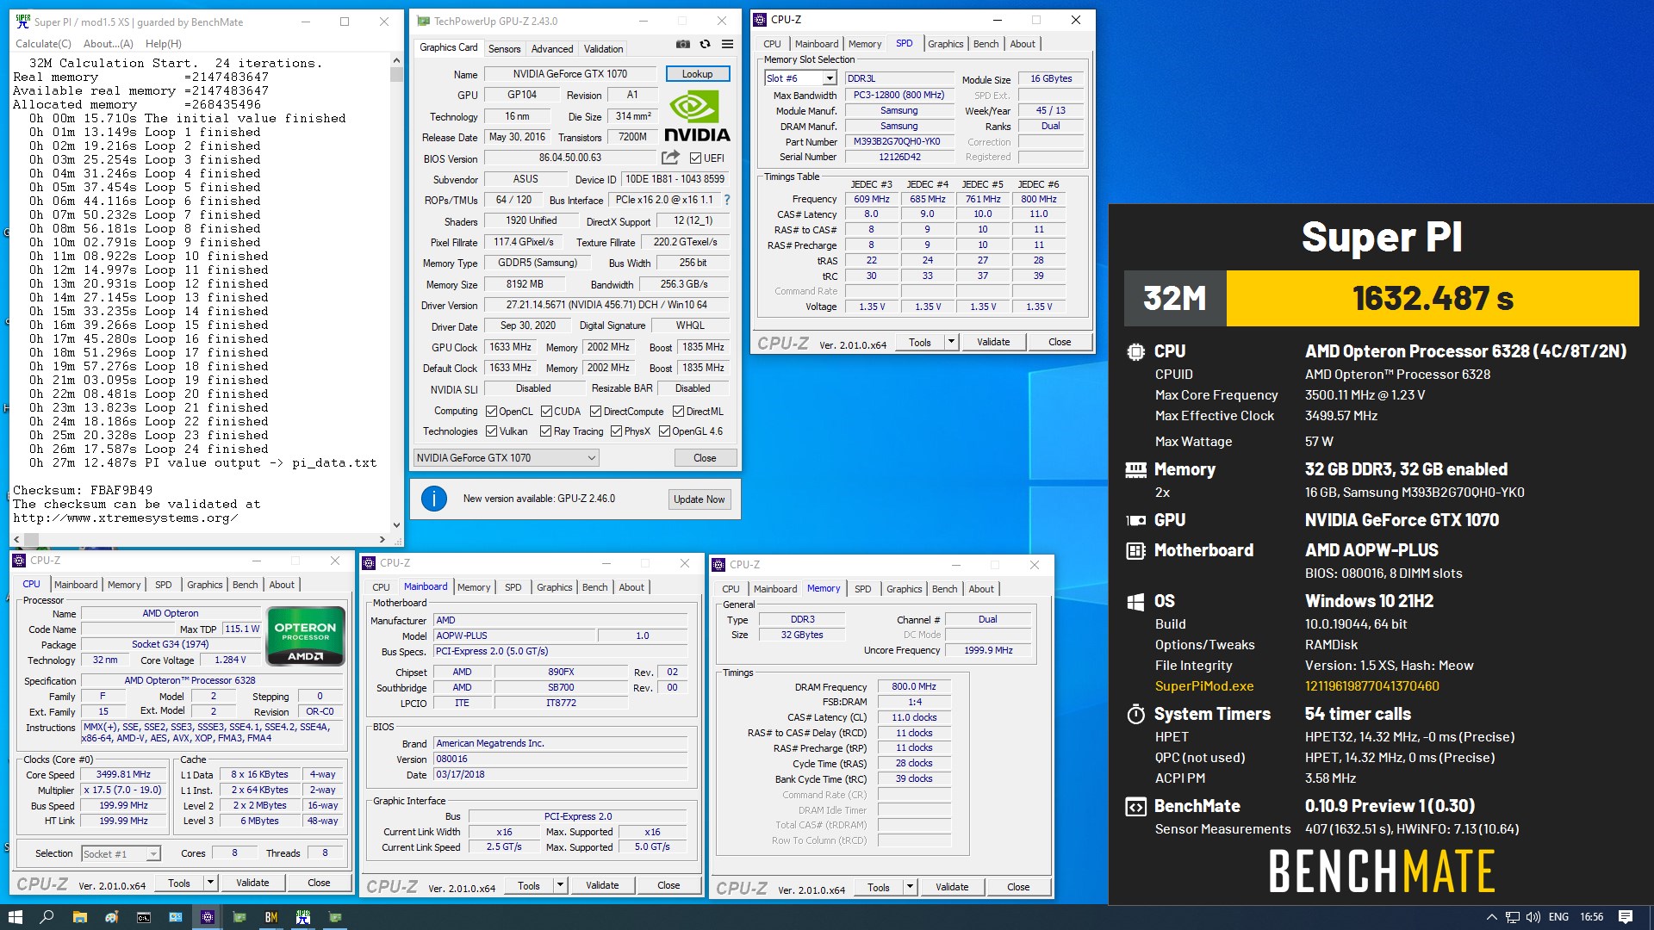Click the BIOS export icon beside BIOS Version
This screenshot has width=1654, height=930.
pos(670,158)
